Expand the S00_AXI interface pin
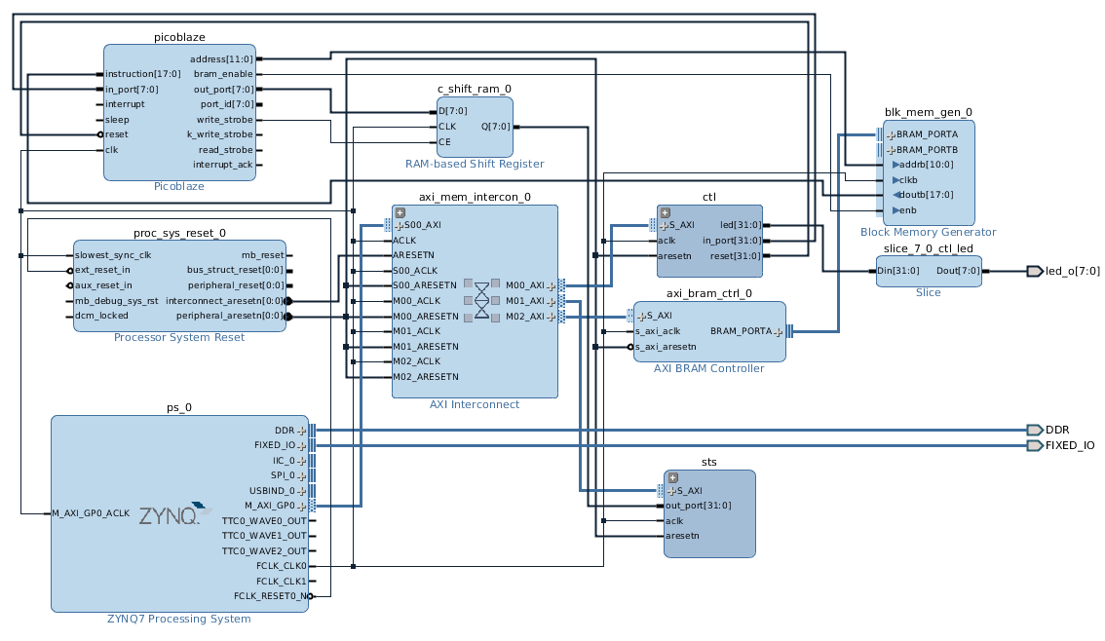This screenshot has width=1105, height=641. [399, 225]
